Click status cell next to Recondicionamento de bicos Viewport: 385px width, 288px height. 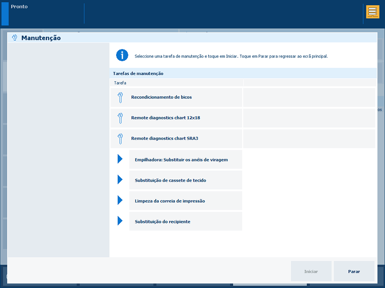309,98
